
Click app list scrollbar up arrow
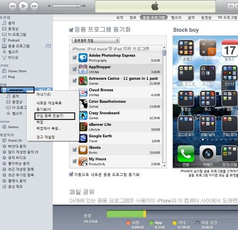coord(164,47)
